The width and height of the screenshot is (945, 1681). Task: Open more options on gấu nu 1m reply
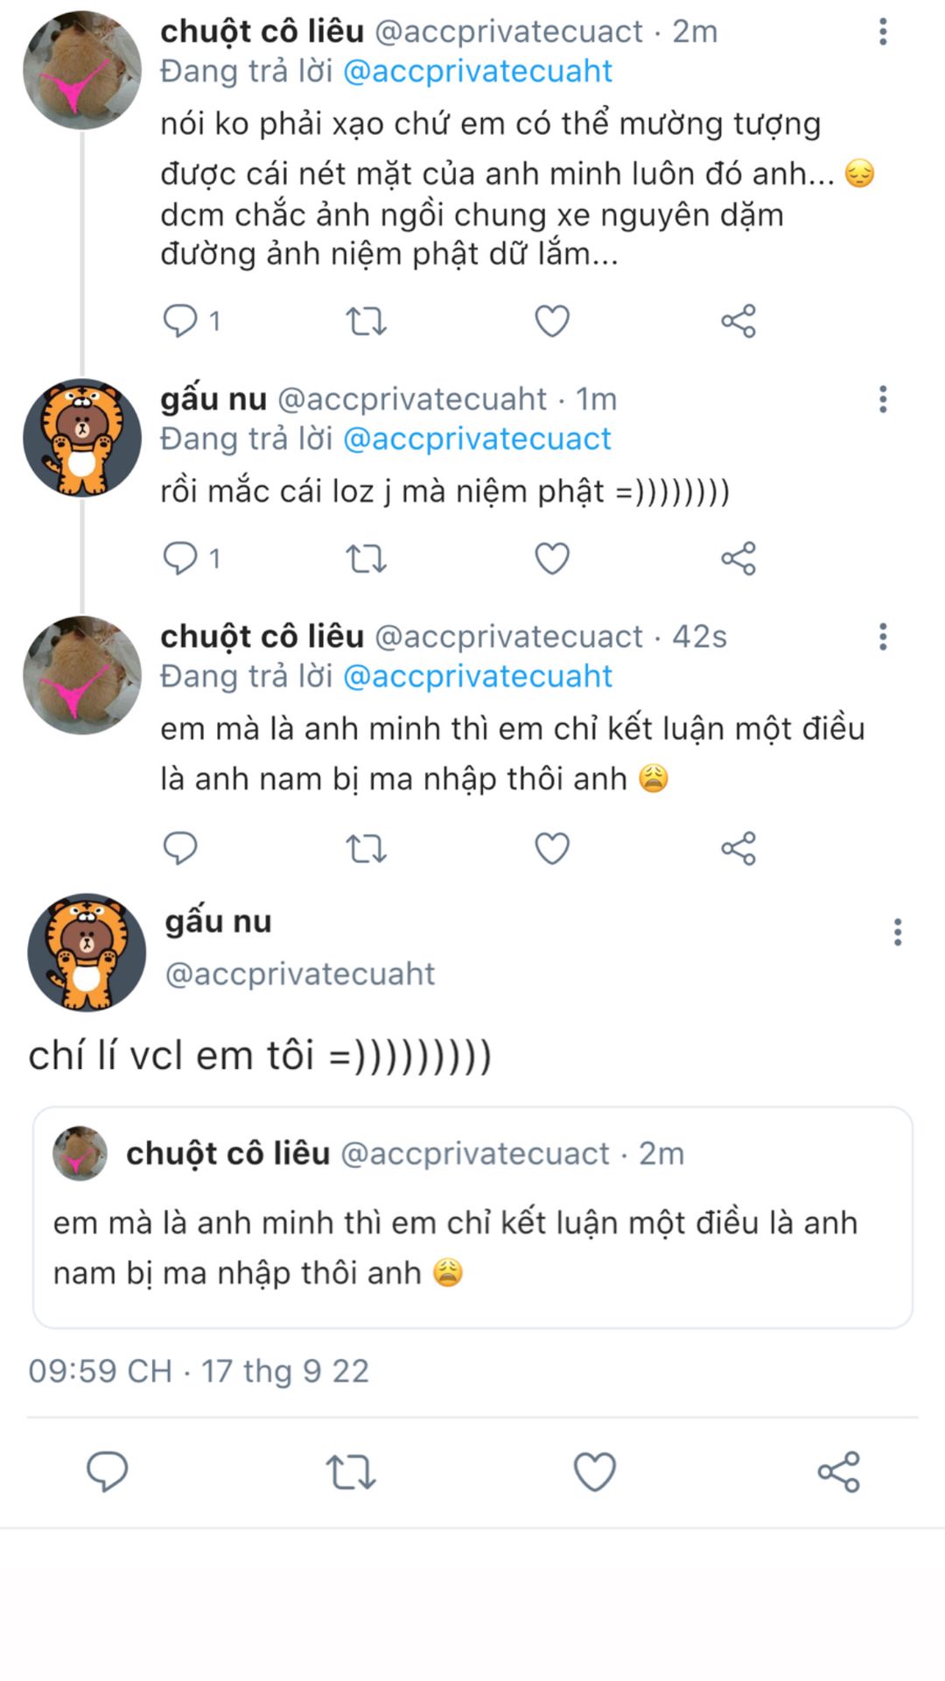click(x=883, y=399)
